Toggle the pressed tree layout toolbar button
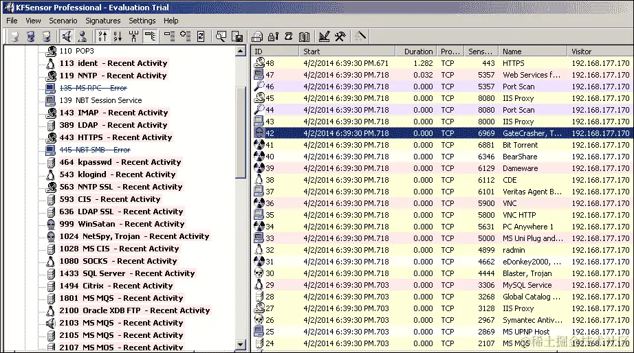This screenshot has width=634, height=353. pyautogui.click(x=150, y=36)
